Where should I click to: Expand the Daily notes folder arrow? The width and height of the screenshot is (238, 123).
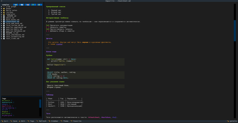[1, 11]
